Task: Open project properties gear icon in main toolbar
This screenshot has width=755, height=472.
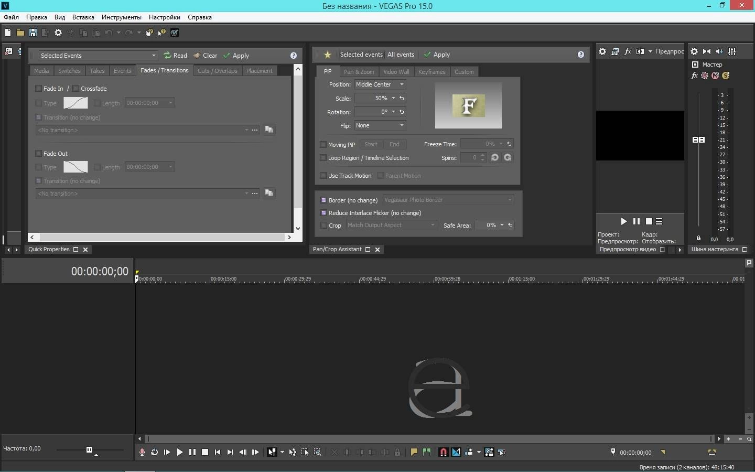Action: point(58,33)
